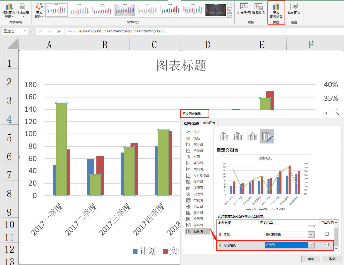This screenshot has width=344, height=265.
Task: Open the Name Box dropdown showing 图表 2
Action: [x=25, y=31]
